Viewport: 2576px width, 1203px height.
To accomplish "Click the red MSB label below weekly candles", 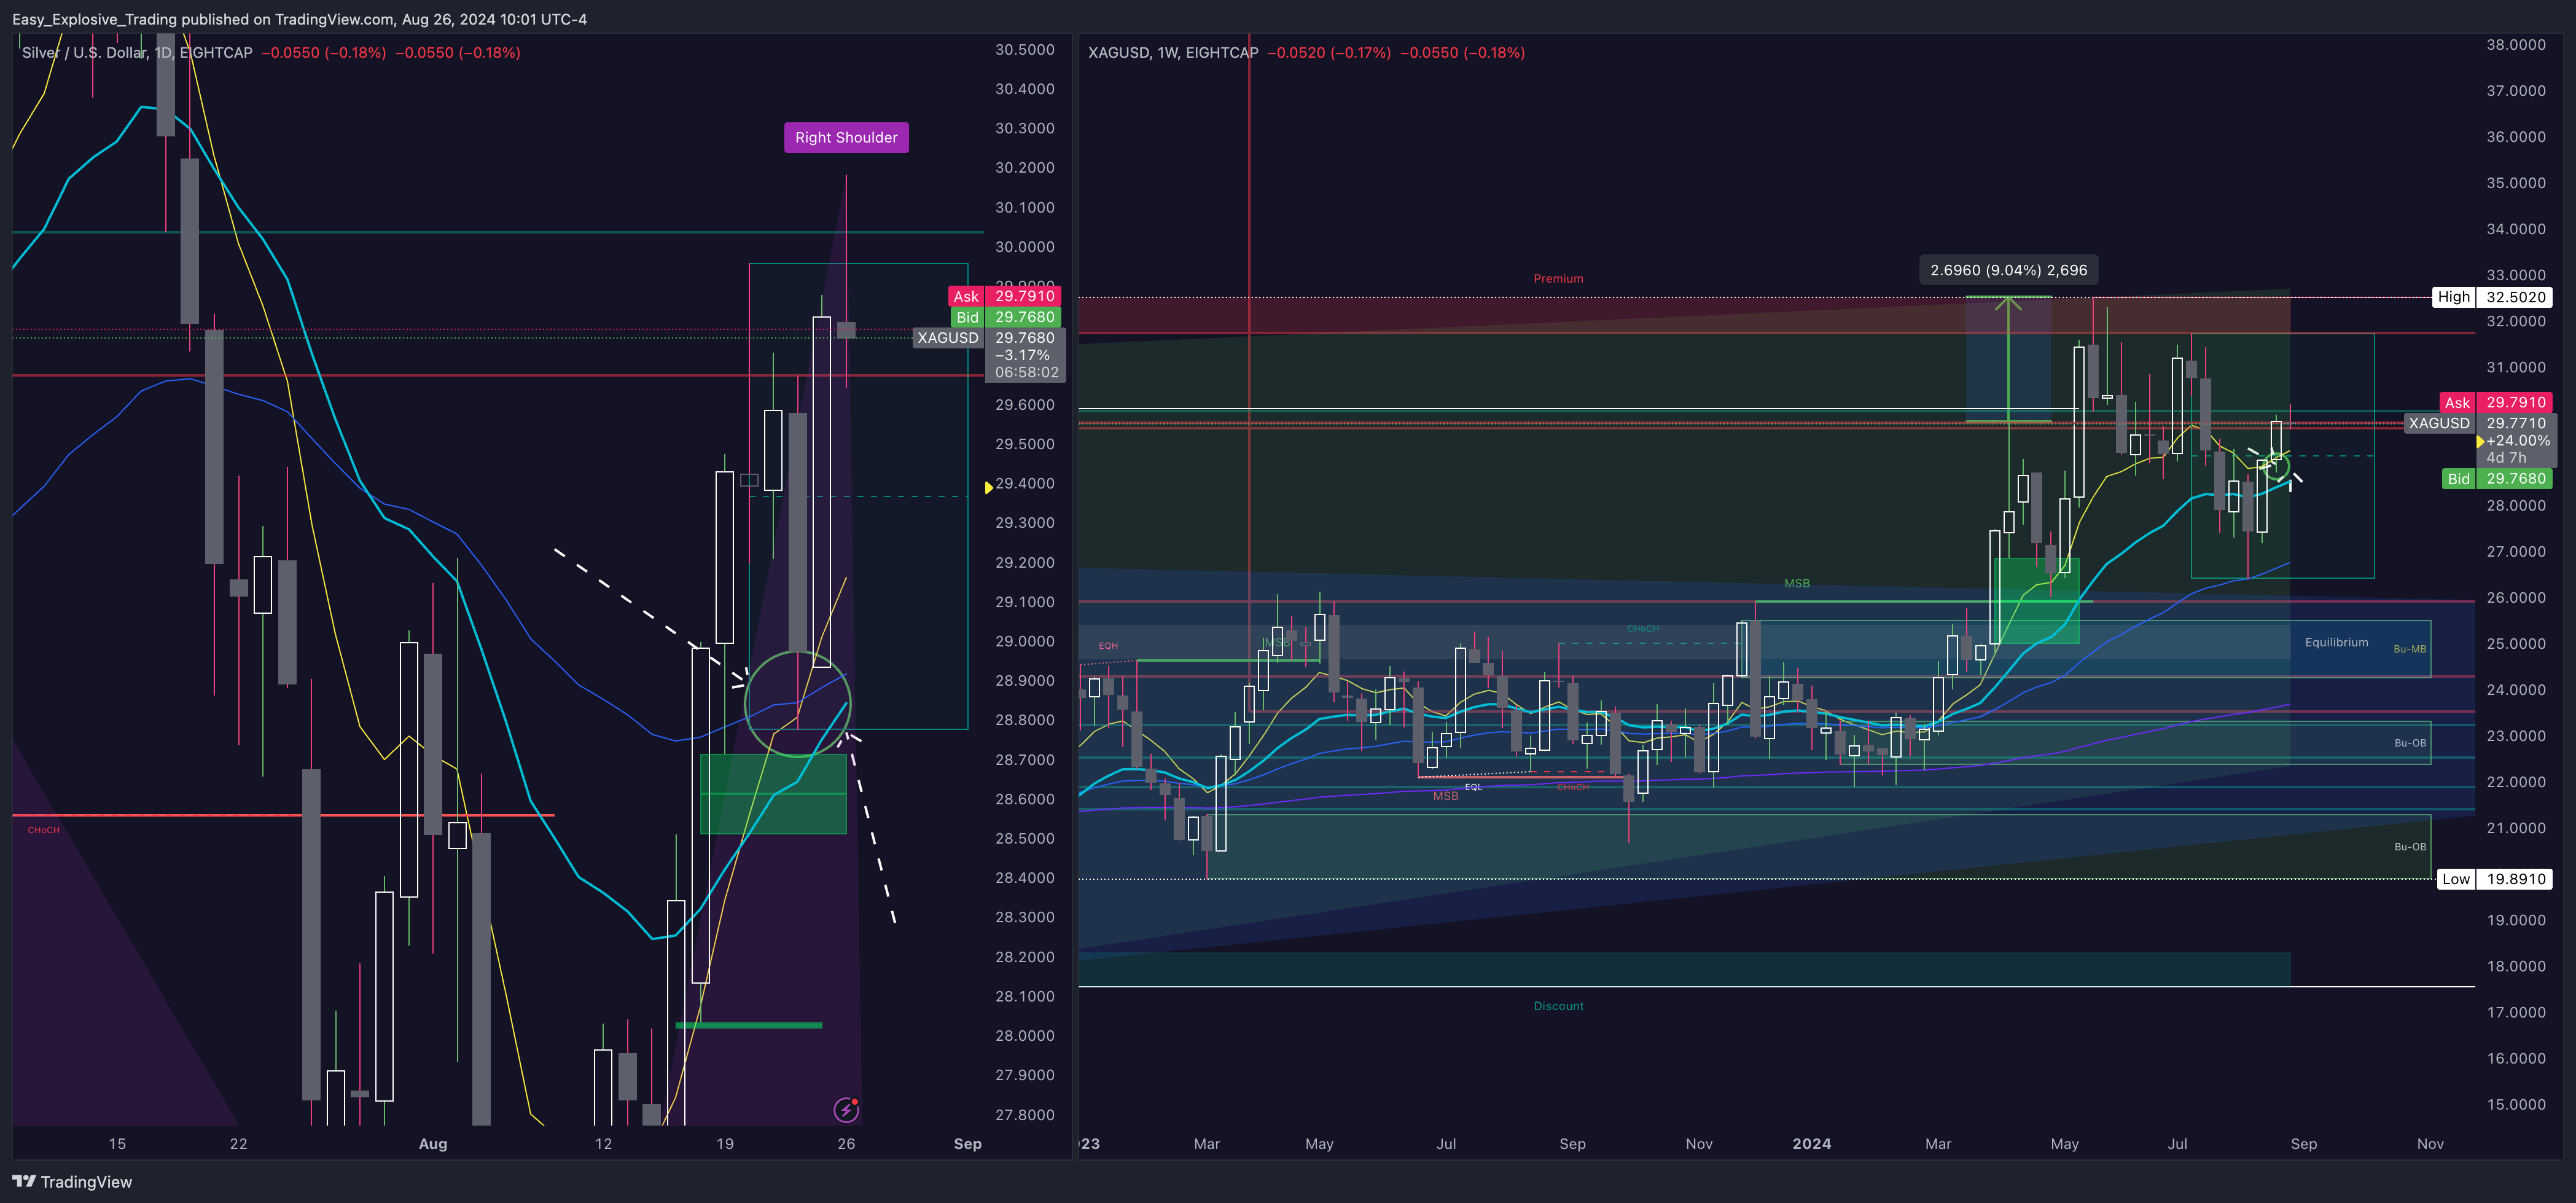I will tap(1445, 797).
